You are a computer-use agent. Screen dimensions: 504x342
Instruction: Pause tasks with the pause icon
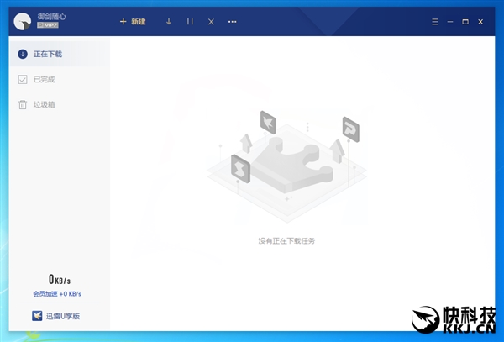click(x=190, y=22)
